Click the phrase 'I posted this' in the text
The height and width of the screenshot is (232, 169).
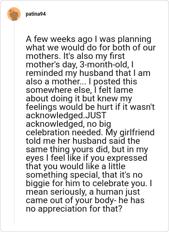coord(113,82)
